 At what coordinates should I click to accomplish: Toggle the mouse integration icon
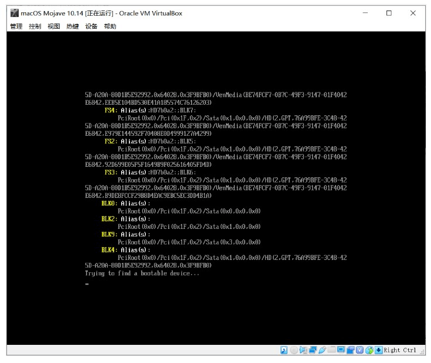point(369,350)
